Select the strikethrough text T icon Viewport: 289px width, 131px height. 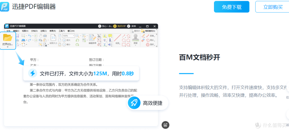(x=105, y=40)
